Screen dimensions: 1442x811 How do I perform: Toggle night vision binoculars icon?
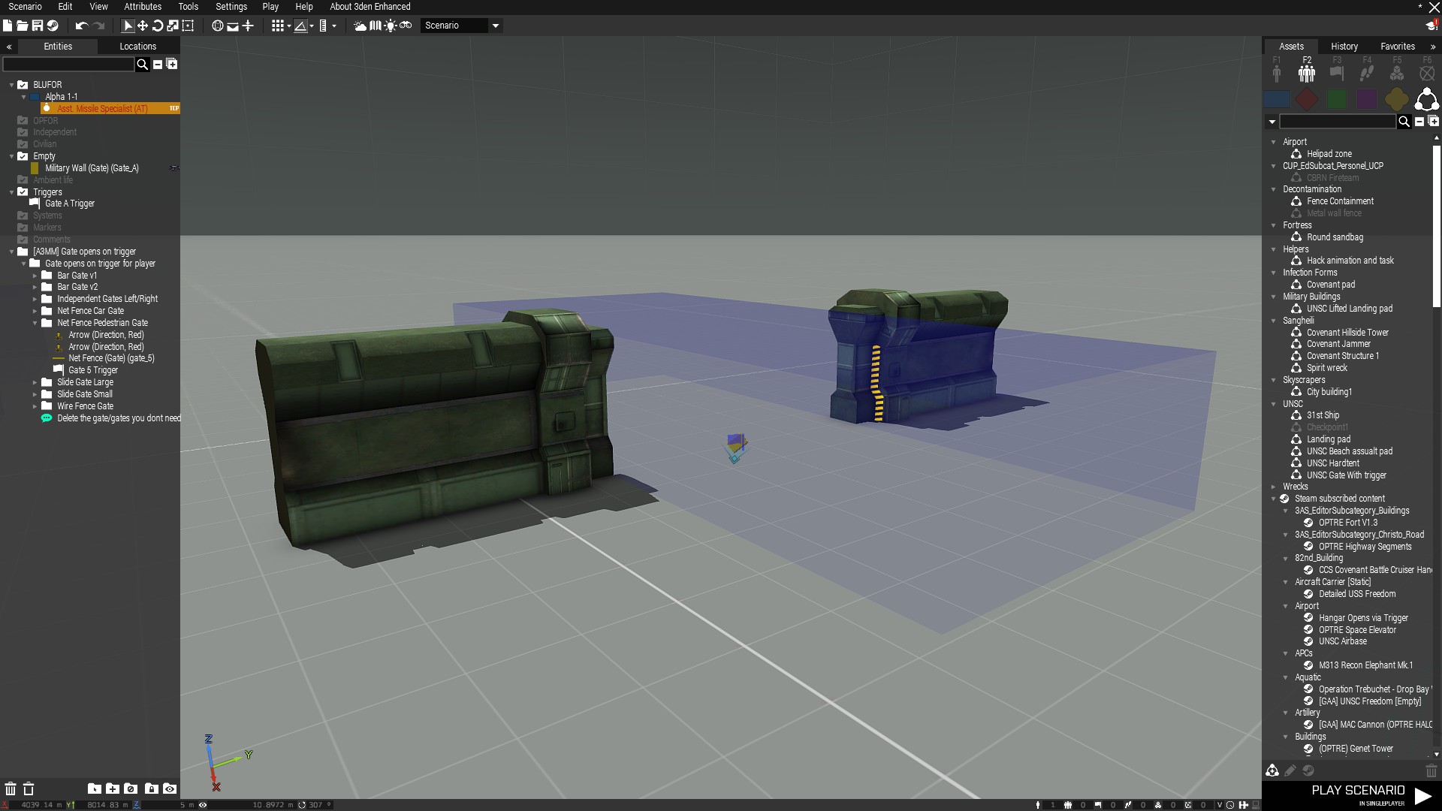tap(406, 26)
